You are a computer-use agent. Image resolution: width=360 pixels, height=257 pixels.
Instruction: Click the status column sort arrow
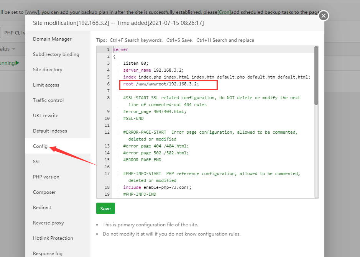[x=13, y=49]
